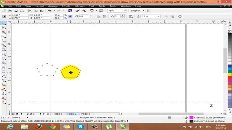Expand the undo history dropdown arrow
This screenshot has width=232, height=130.
(x=54, y=11)
